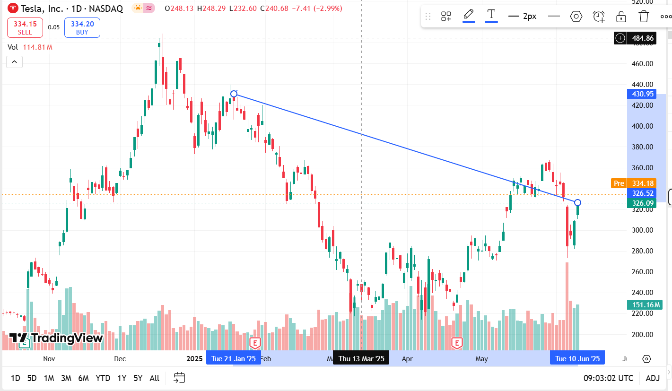Screen dimensions: 672x391
Task: Add an alert on the trend line
Action: pyautogui.click(x=599, y=17)
